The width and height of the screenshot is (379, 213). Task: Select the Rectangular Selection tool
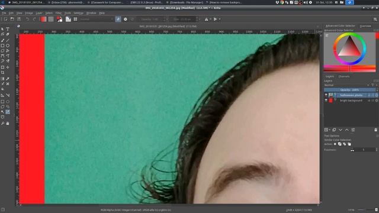pyautogui.click(x=2, y=102)
